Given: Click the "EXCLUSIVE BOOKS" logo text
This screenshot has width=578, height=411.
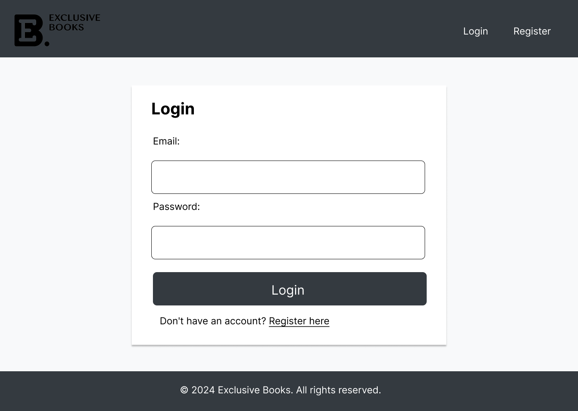Looking at the screenshot, I should [x=74, y=22].
